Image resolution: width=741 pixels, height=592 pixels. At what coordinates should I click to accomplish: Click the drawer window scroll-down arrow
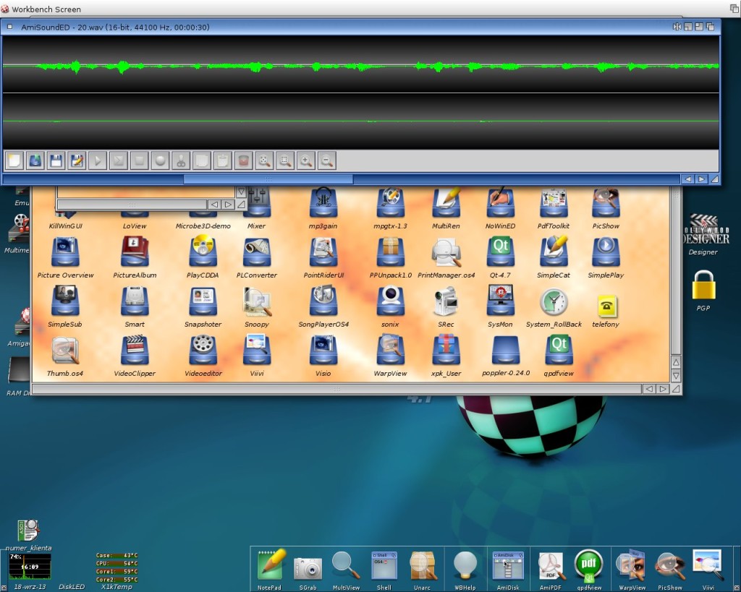pos(676,376)
